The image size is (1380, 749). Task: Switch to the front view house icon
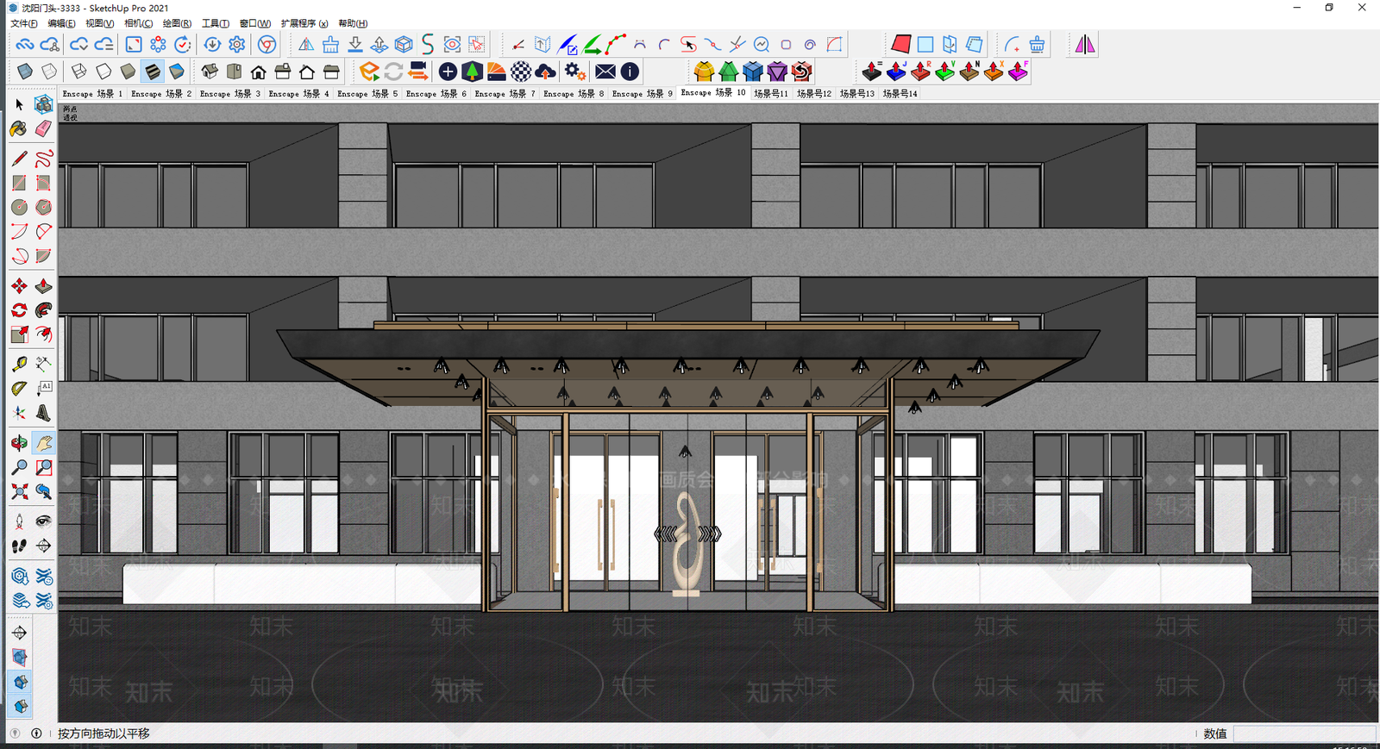pos(258,72)
